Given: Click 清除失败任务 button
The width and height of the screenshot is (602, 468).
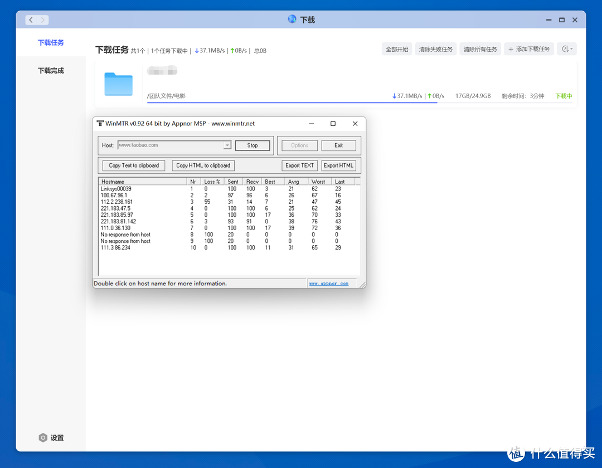Looking at the screenshot, I should (x=435, y=49).
